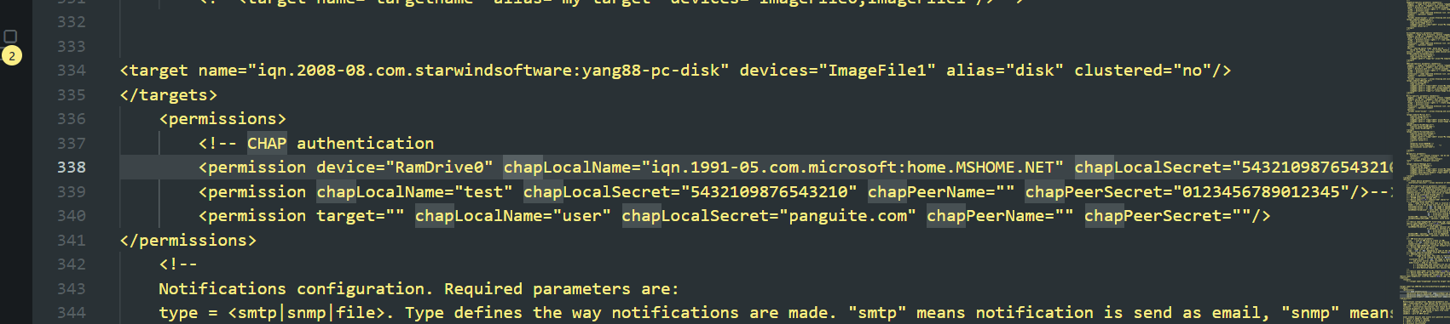Viewport: 1450px width, 324px height.
Task: Click line number 338 in the gutter
Action: click(72, 168)
